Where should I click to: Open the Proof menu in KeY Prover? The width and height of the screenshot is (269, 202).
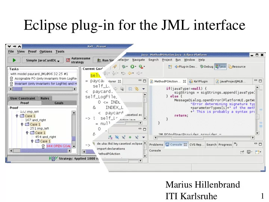coord(32,51)
